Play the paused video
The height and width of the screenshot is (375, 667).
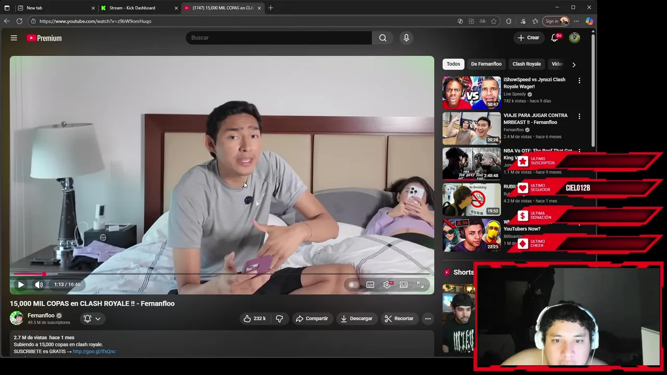point(21,284)
